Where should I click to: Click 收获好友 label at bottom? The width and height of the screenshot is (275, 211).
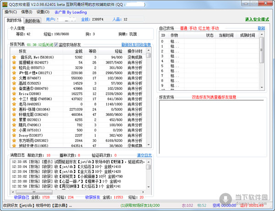pos(93,197)
